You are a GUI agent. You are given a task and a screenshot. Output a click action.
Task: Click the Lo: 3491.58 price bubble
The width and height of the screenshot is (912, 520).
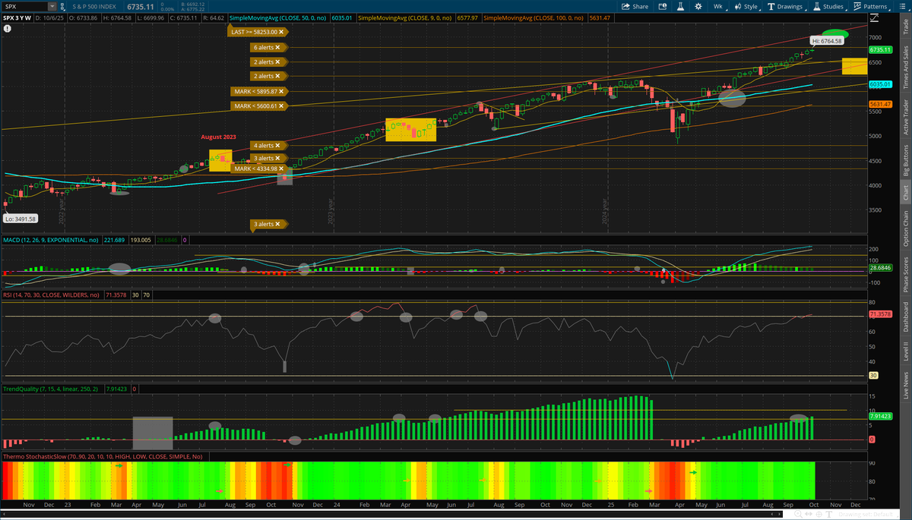pos(21,219)
